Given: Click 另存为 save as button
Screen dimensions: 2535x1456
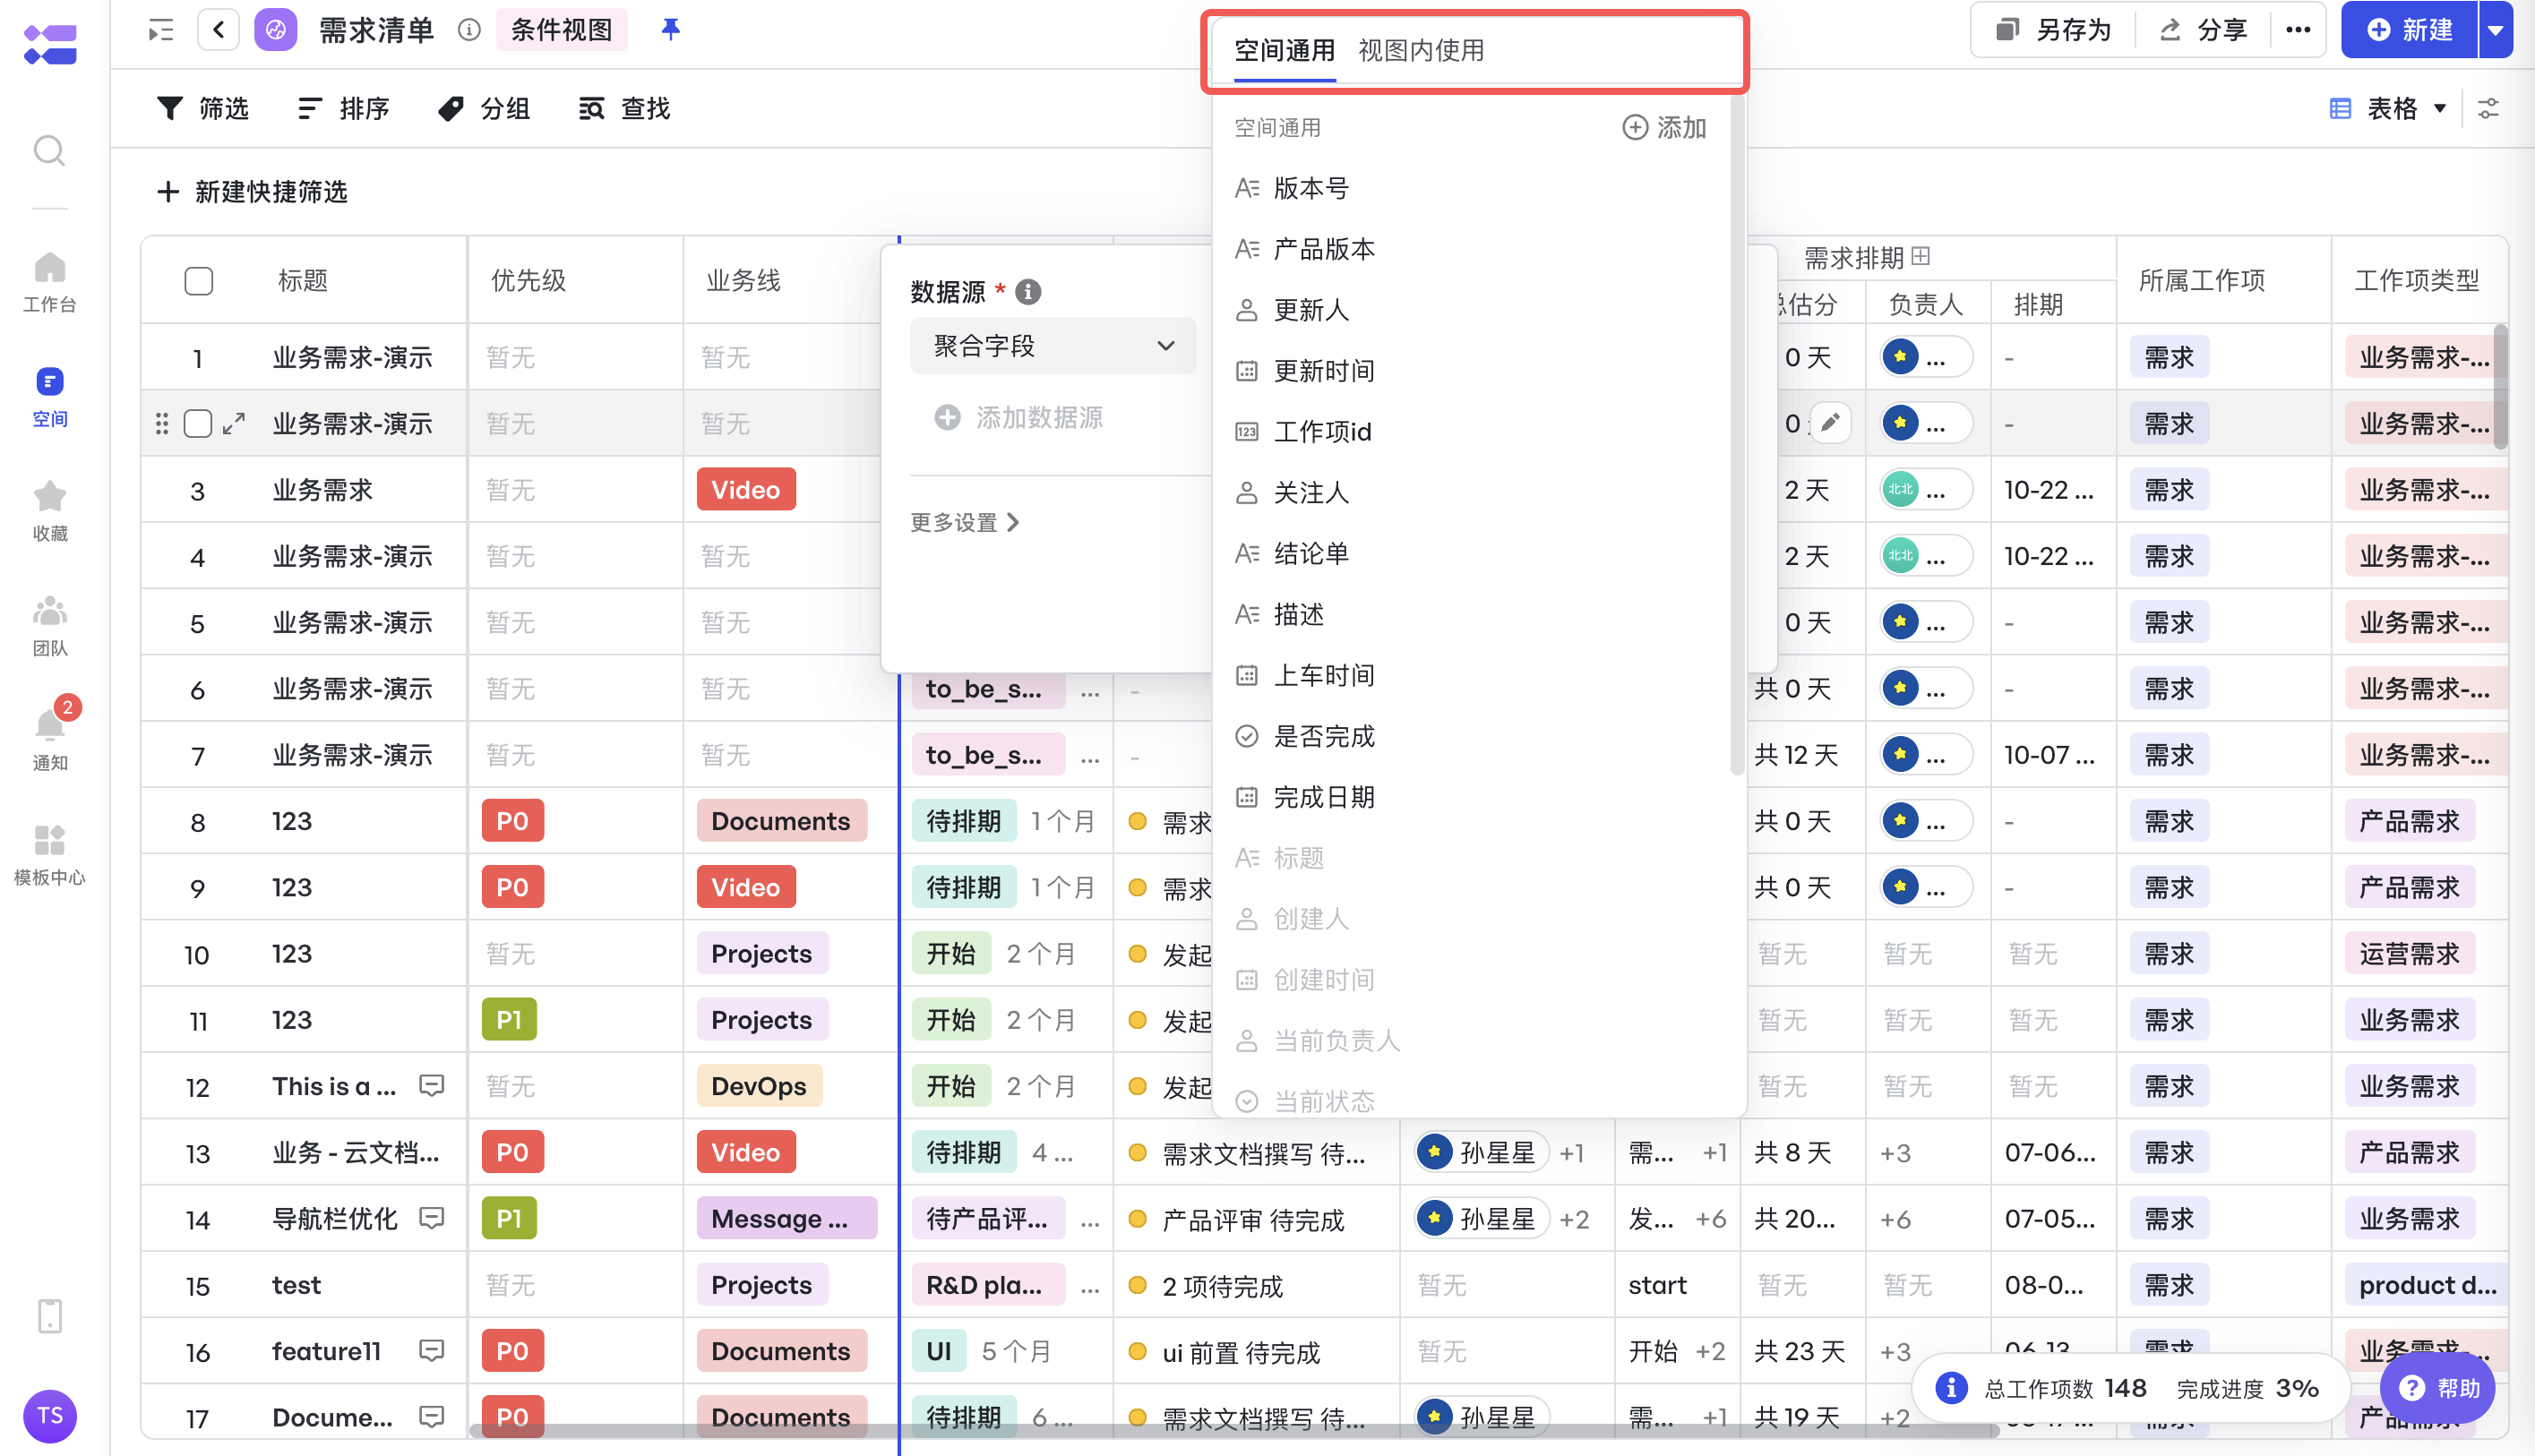Looking at the screenshot, I should pyautogui.click(x=2054, y=30).
